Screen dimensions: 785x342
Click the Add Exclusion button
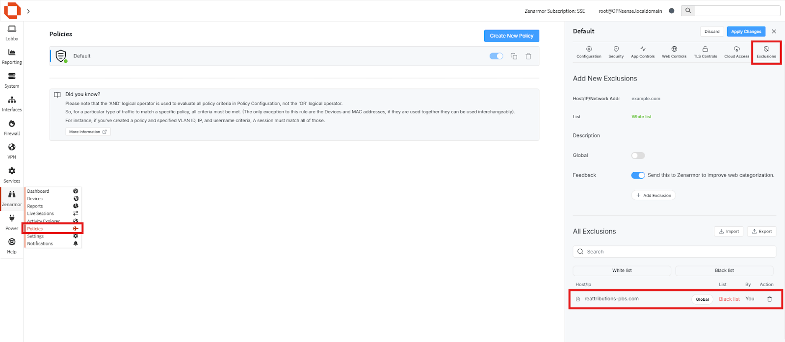click(x=654, y=195)
